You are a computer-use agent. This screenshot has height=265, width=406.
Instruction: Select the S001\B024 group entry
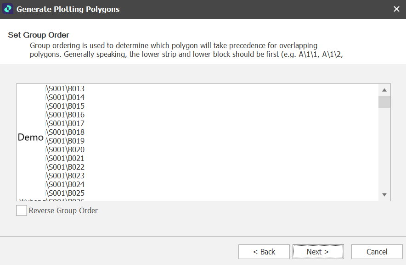click(x=65, y=184)
